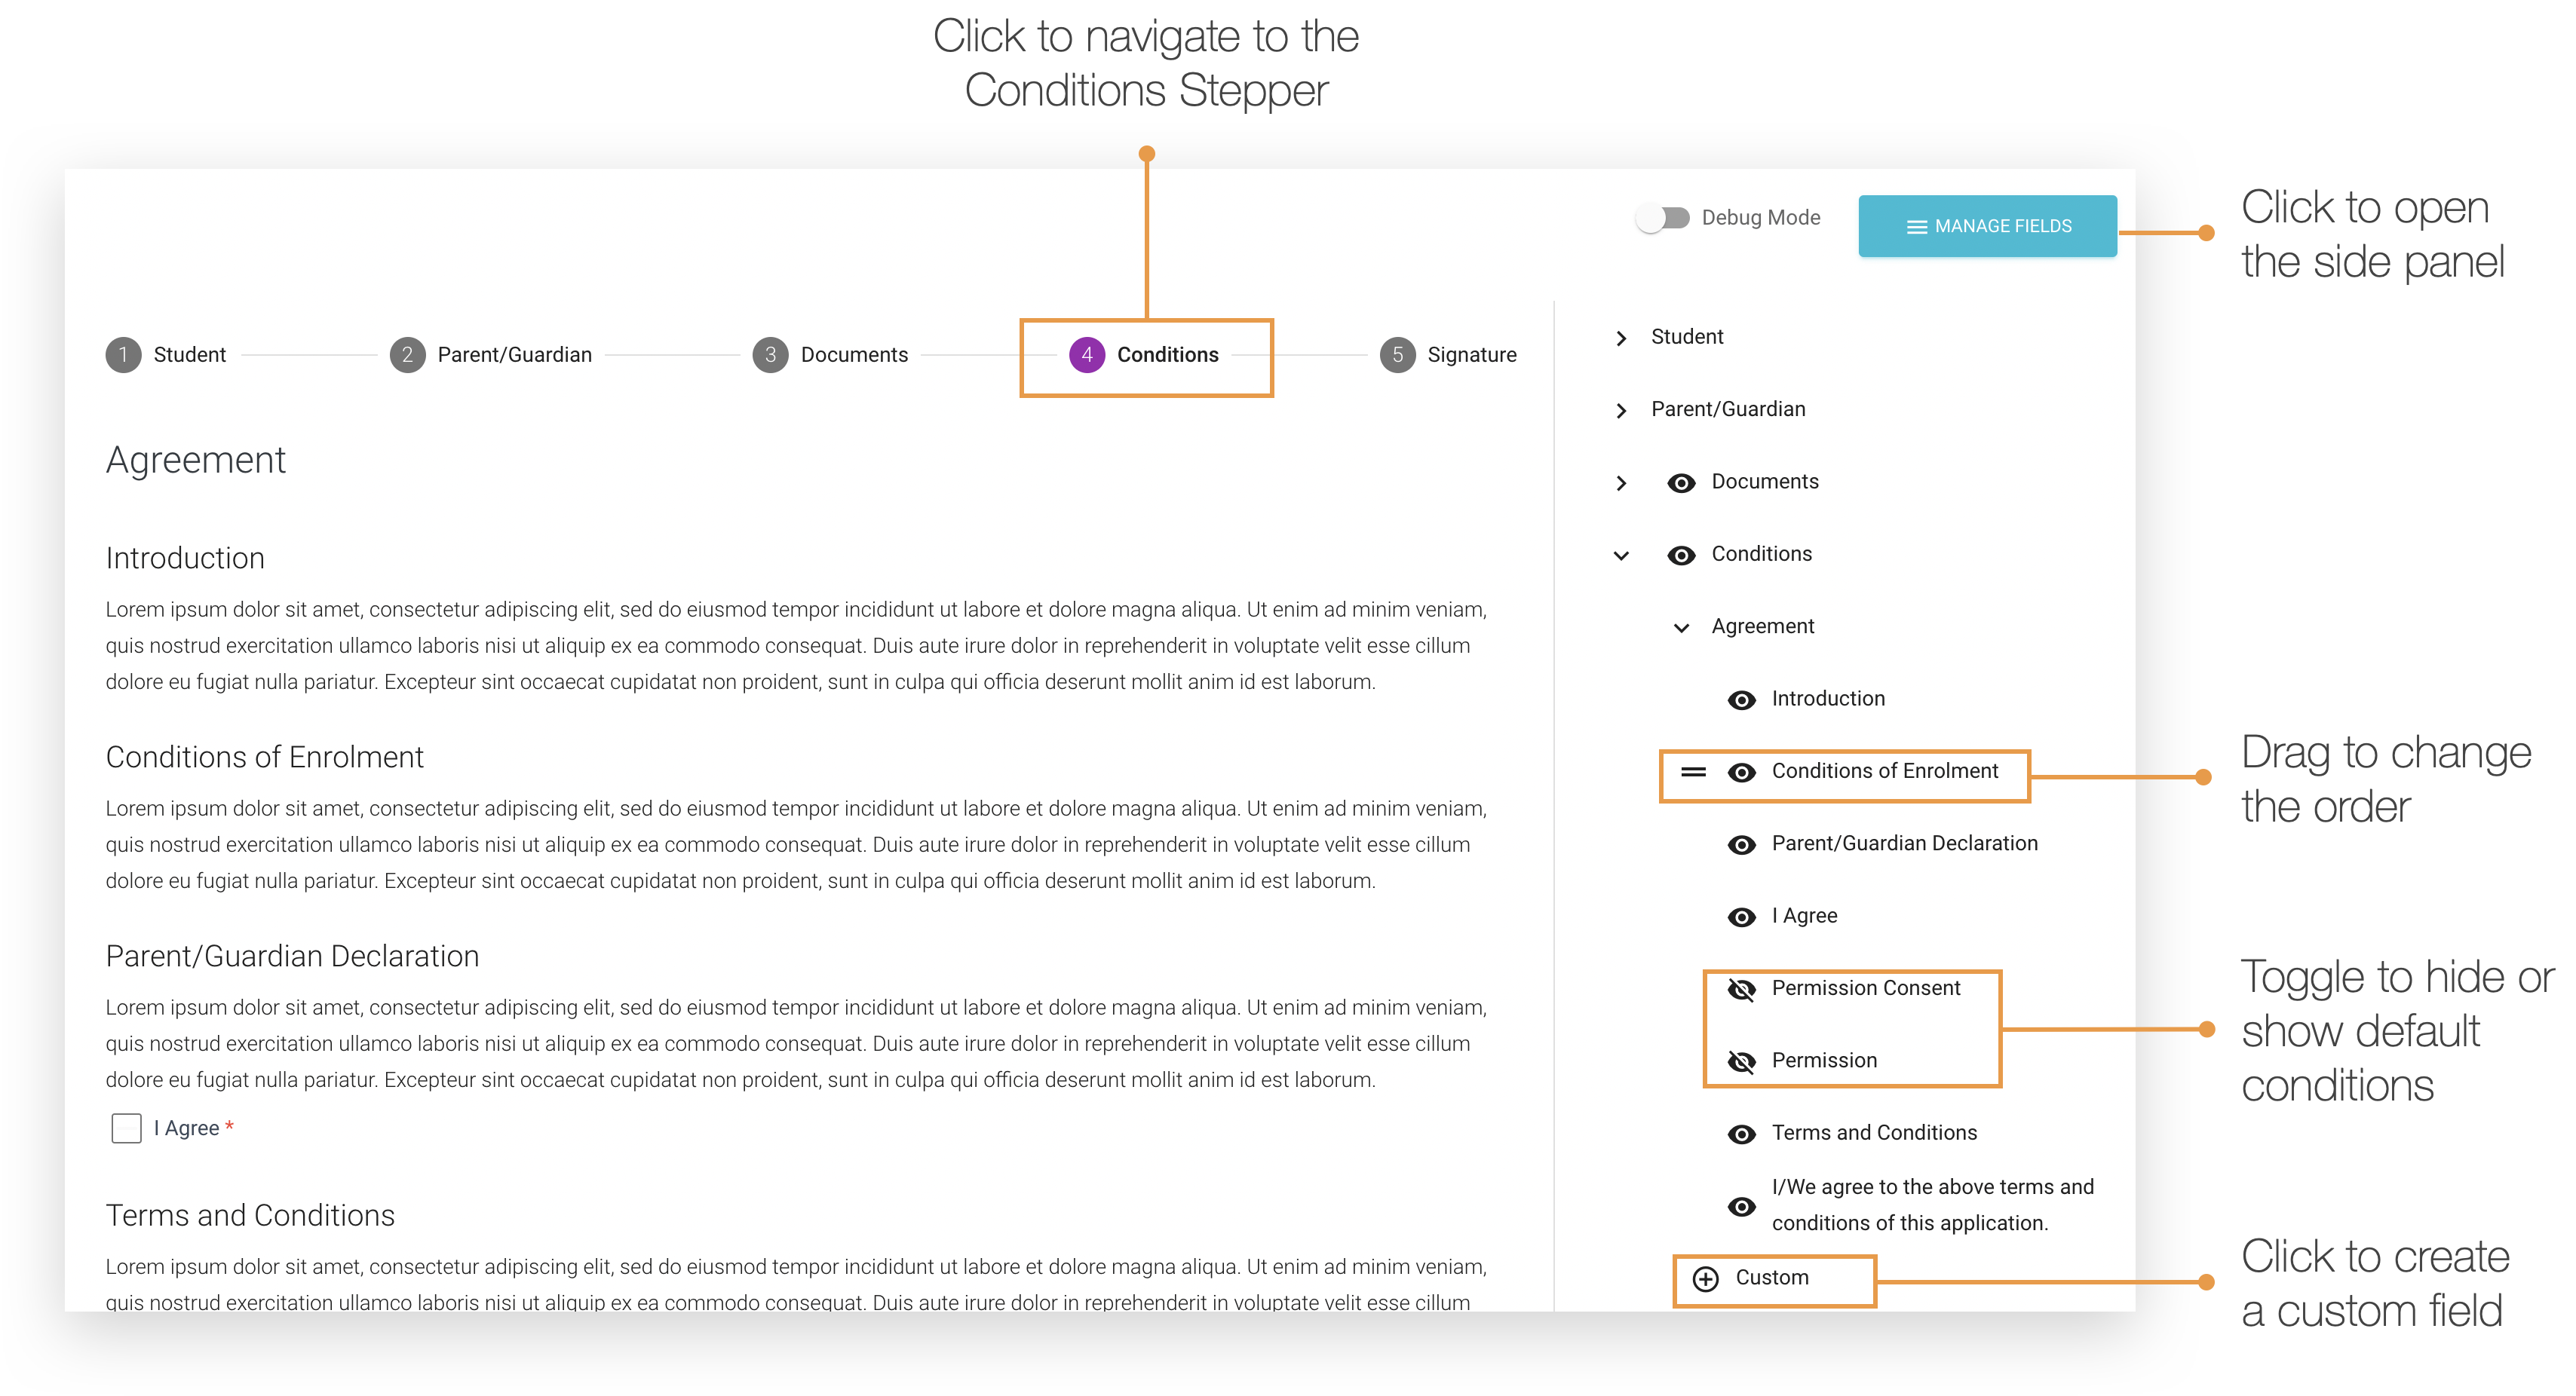This screenshot has height=1396, width=2576.
Task: Show the Permission Consent field
Action: click(x=1741, y=989)
